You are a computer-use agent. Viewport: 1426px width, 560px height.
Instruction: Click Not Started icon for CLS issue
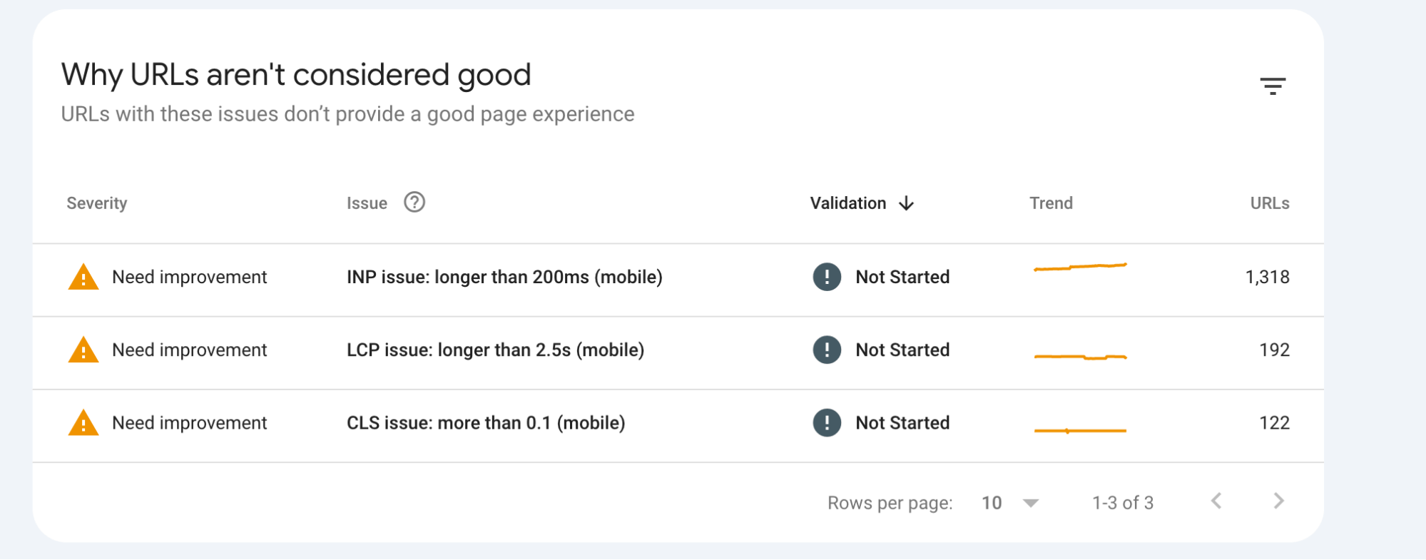(x=827, y=422)
